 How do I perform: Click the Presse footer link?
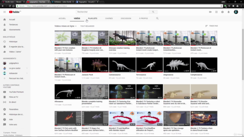pos(14,133)
